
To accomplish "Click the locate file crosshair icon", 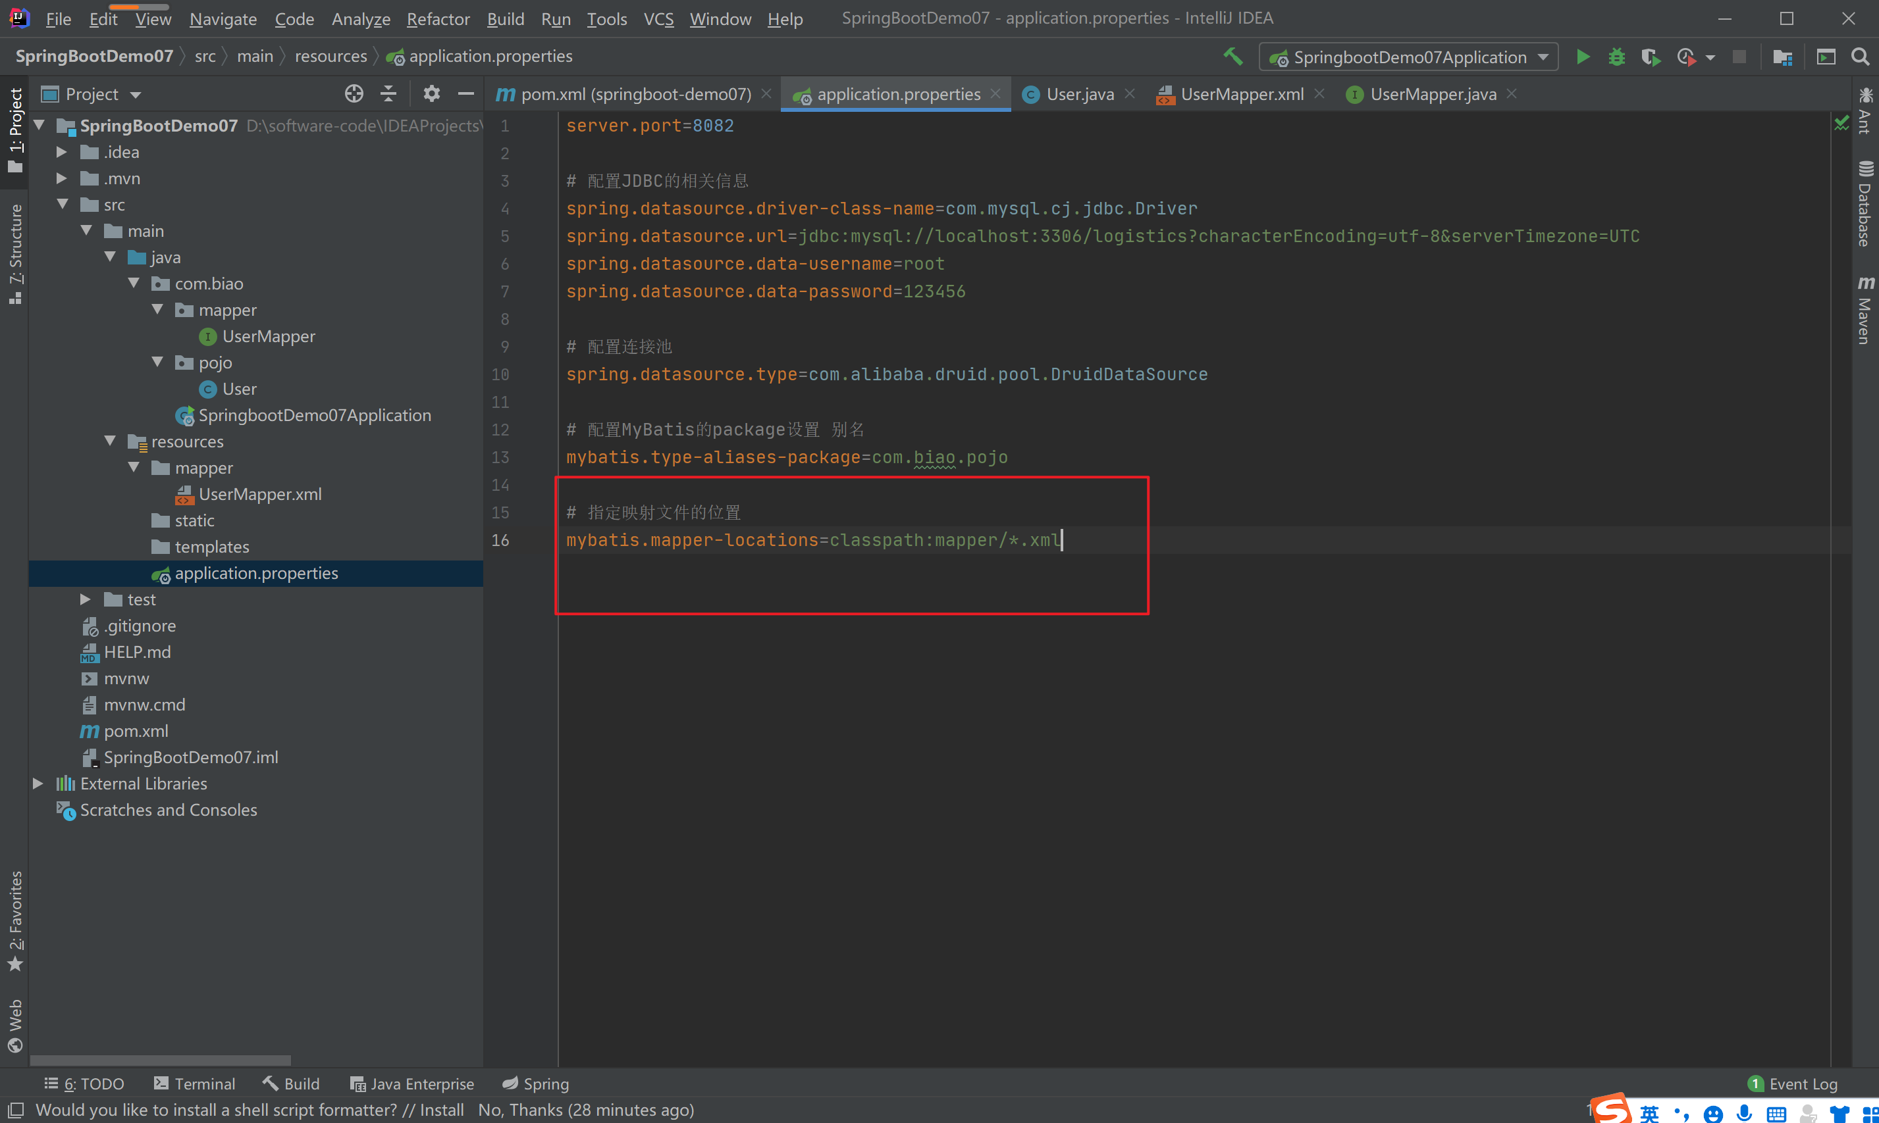I will point(354,94).
